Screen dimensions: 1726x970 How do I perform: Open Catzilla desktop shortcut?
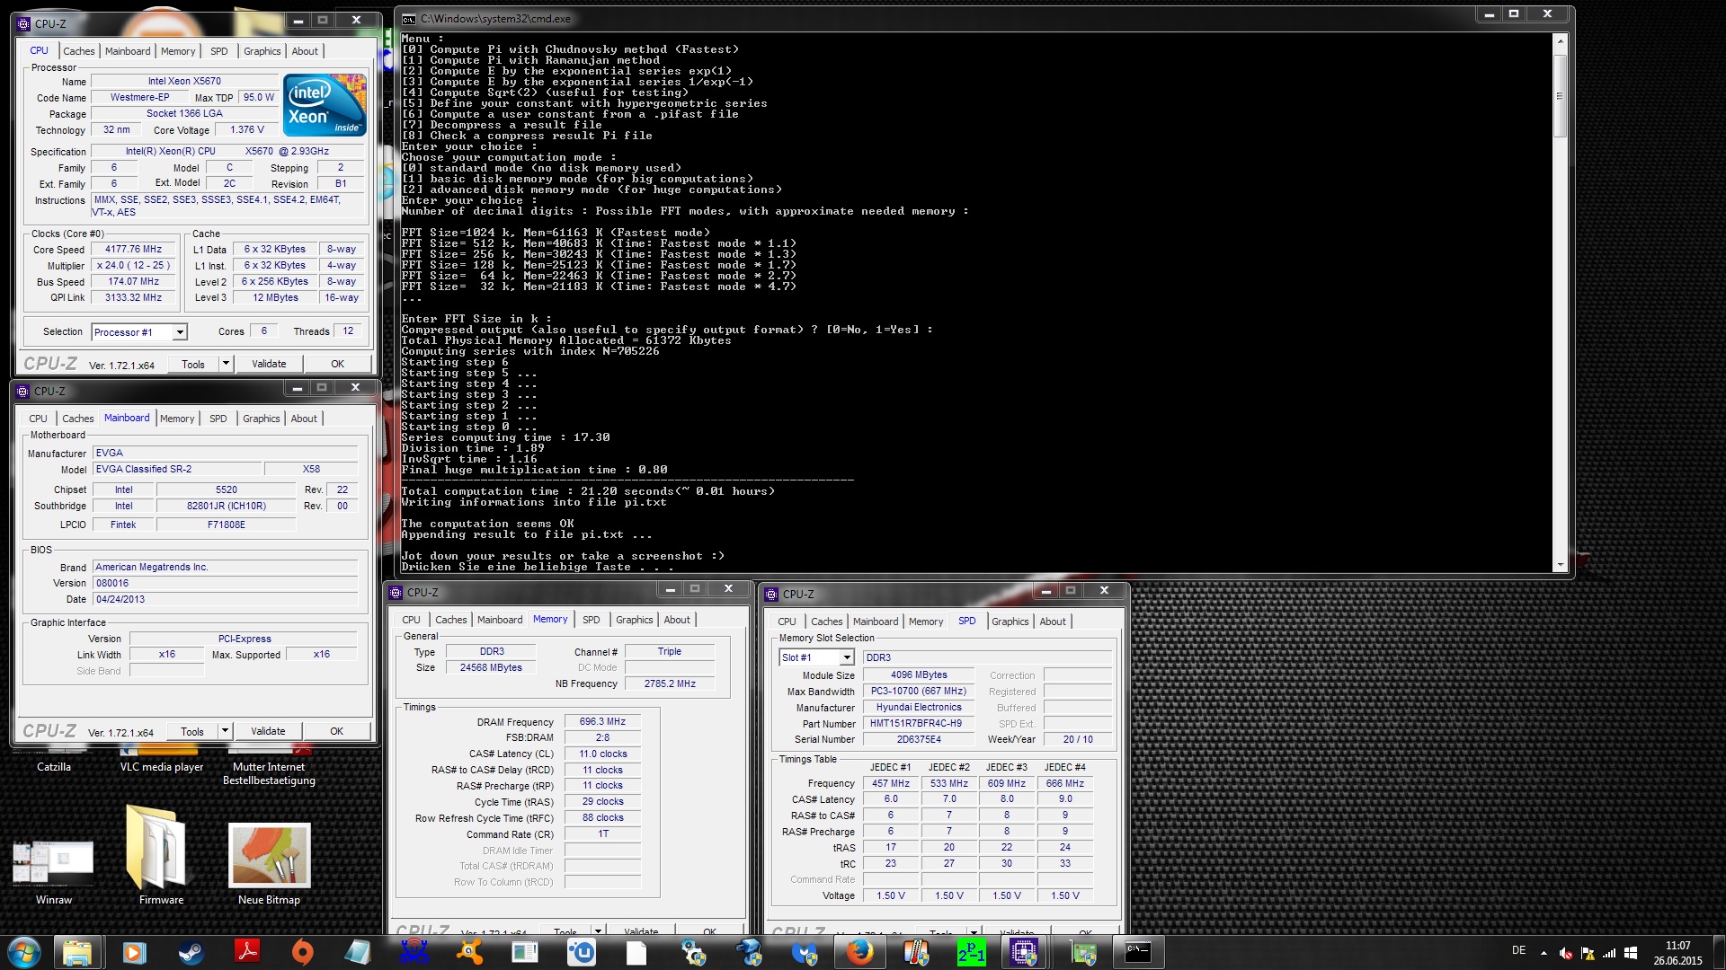click(x=54, y=766)
